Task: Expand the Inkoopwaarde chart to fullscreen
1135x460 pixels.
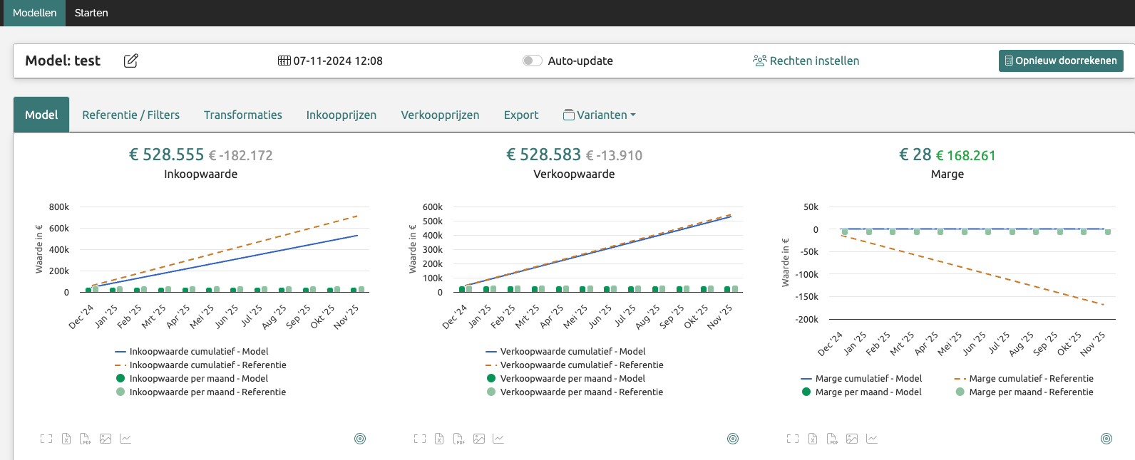Action: [46, 439]
